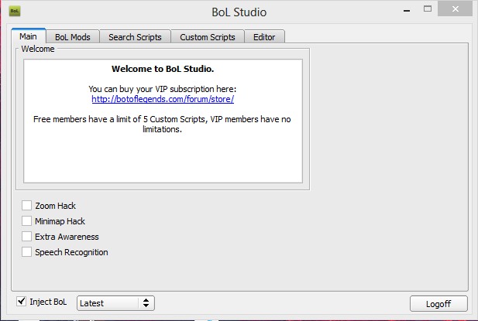This screenshot has width=478, height=321.
Task: Go to the Custom Scripts tab
Action: tap(208, 37)
